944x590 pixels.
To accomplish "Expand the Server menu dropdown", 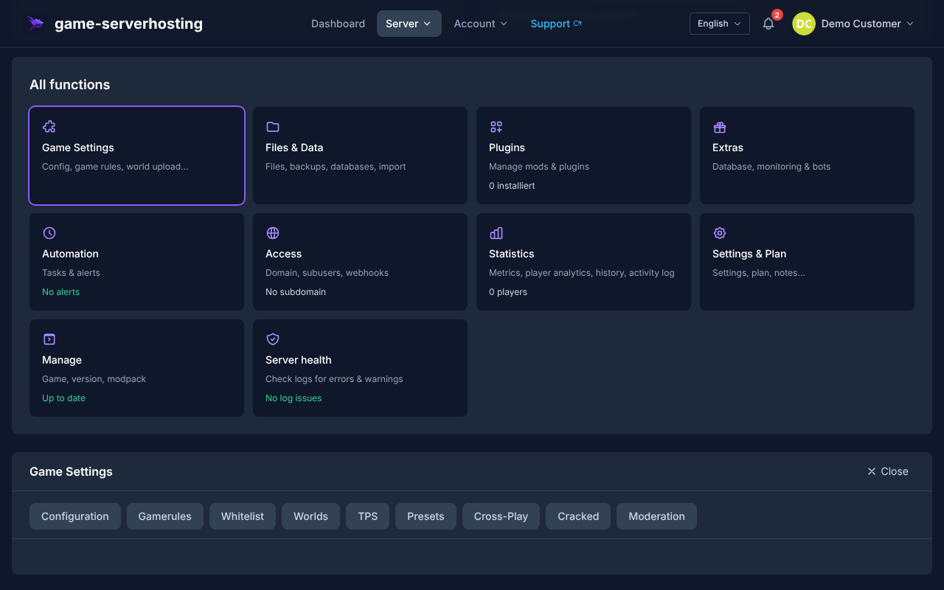I will point(409,24).
